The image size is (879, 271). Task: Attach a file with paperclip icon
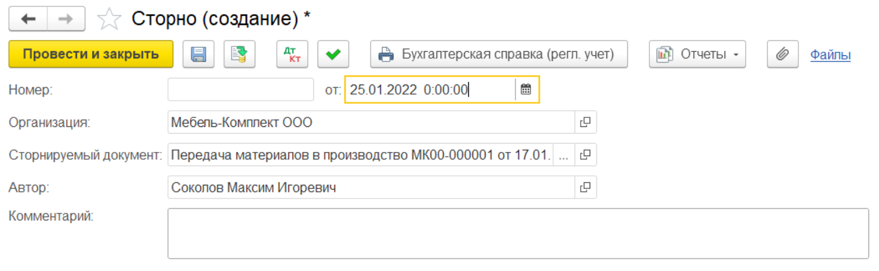[x=782, y=54]
